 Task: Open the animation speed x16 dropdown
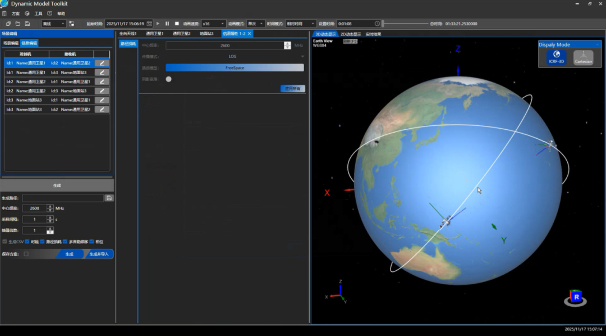click(x=214, y=24)
